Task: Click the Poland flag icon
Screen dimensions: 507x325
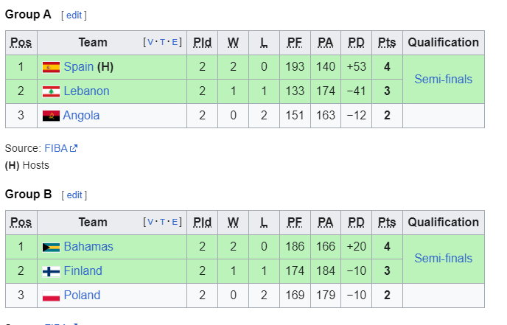Action: pyautogui.click(x=51, y=296)
